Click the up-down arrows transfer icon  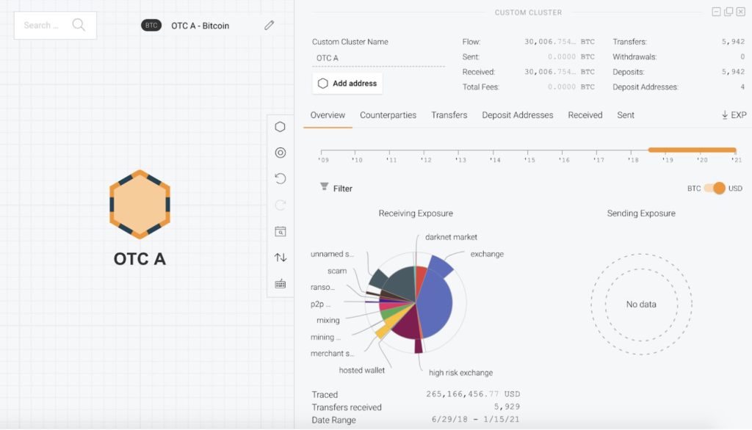pyautogui.click(x=280, y=258)
